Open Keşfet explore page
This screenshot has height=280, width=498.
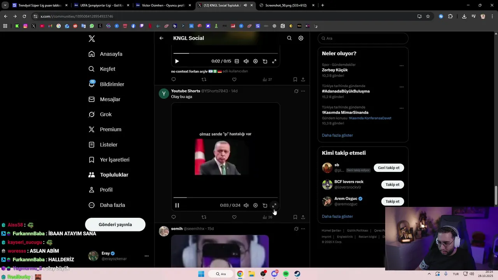[x=102, y=69]
